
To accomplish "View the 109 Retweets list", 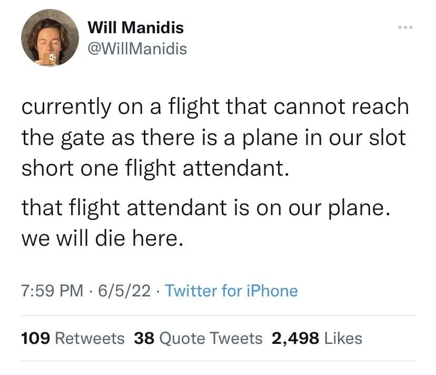I will (x=73, y=338).
